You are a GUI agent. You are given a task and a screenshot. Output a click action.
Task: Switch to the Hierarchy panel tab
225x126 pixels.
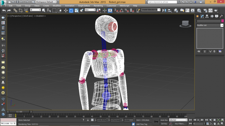pyautogui.click(x=207, y=16)
